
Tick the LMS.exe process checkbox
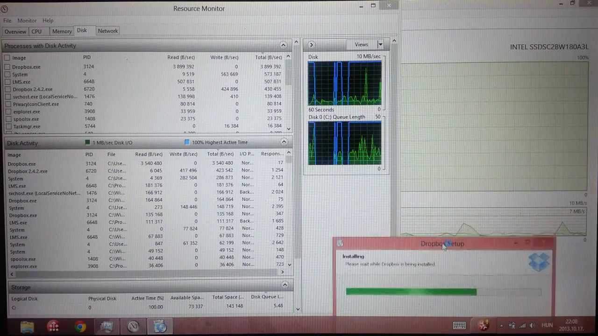pos(7,82)
